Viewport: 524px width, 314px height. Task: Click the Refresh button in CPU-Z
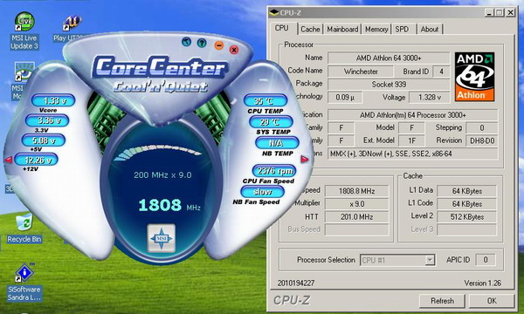[442, 301]
